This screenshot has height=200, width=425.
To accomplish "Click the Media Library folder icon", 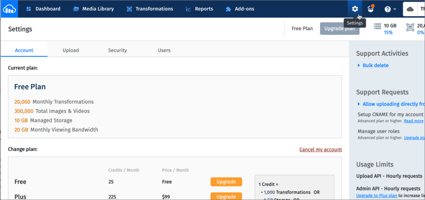I will [x=76, y=9].
